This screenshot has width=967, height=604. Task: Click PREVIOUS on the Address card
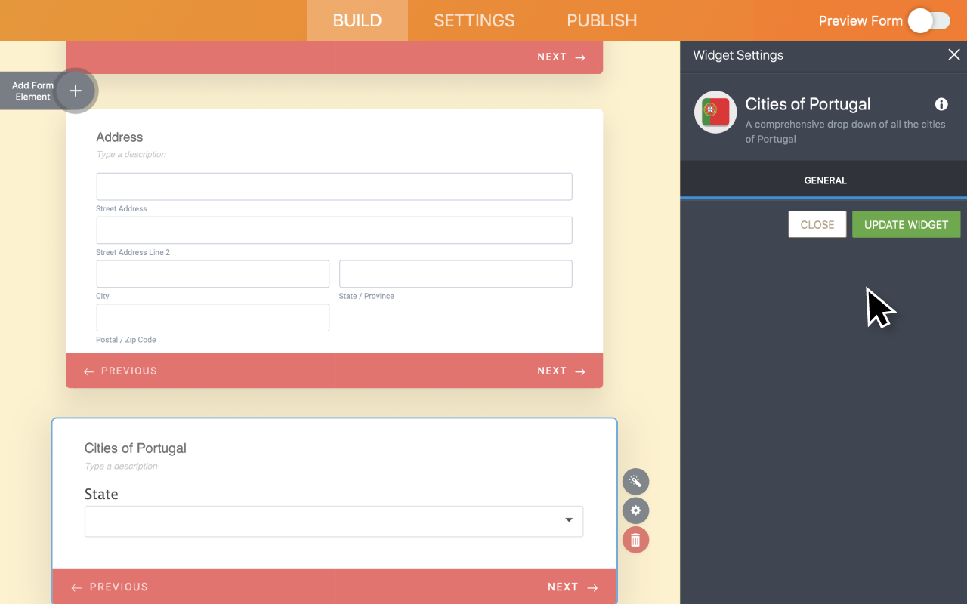(121, 371)
